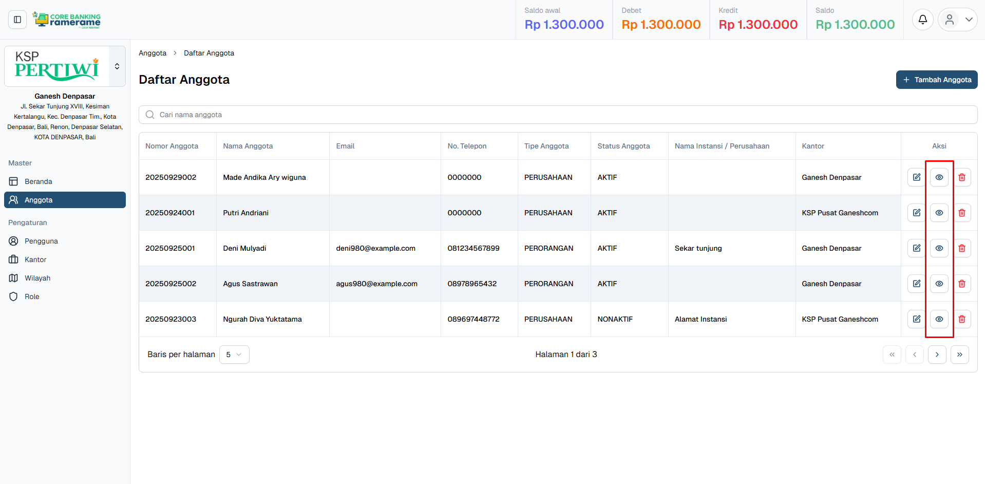Click the Tambah Anggota button
Viewport: 985px width, 484px height.
click(936, 80)
